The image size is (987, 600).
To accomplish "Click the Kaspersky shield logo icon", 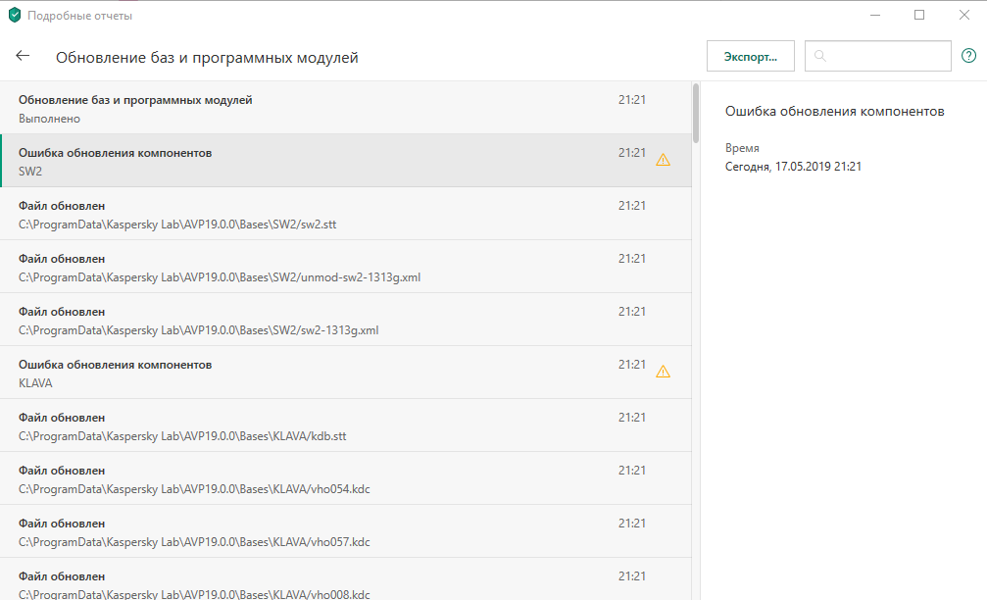I will tap(14, 15).
